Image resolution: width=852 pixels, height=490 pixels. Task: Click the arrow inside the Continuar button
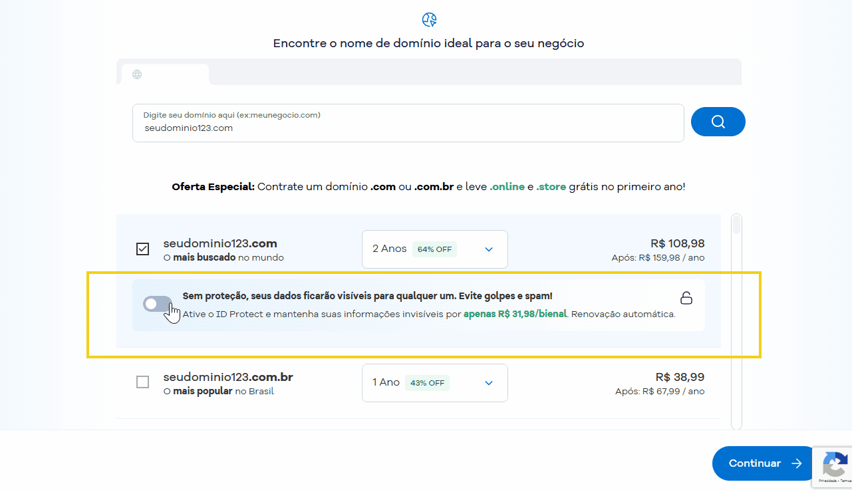click(796, 463)
